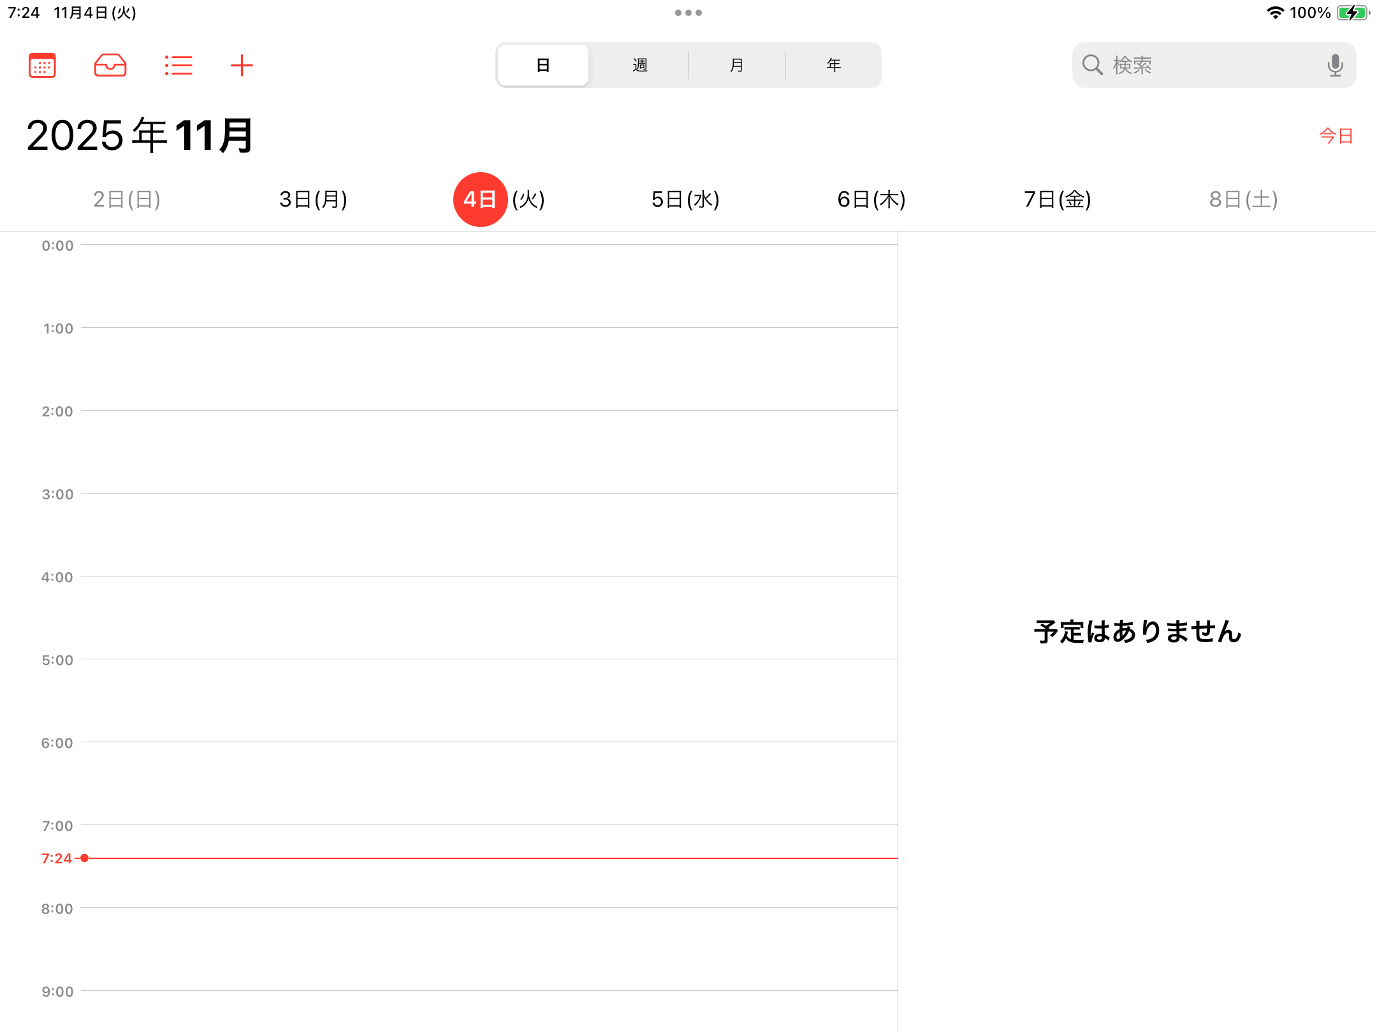Image resolution: width=1377 pixels, height=1033 pixels.
Task: Open the calendars list icon
Action: tap(42, 65)
